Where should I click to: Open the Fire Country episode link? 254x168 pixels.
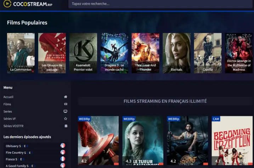pyautogui.click(x=19, y=153)
